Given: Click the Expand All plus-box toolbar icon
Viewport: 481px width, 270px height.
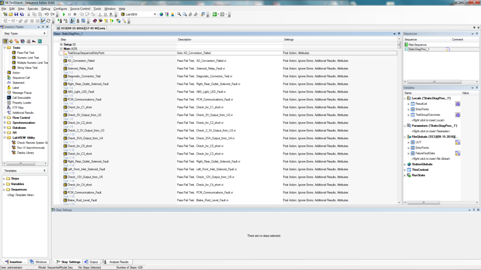Looking at the screenshot, I should pyautogui.click(x=32, y=21).
